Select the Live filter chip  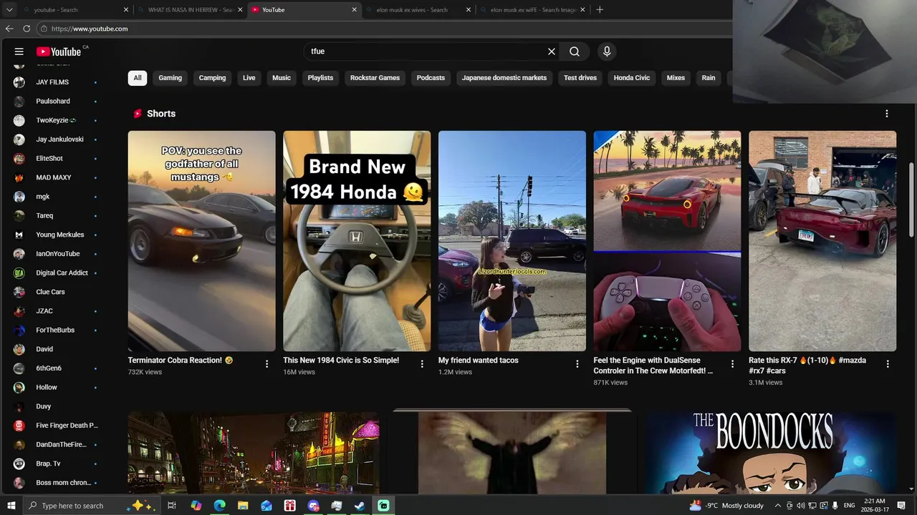[249, 78]
